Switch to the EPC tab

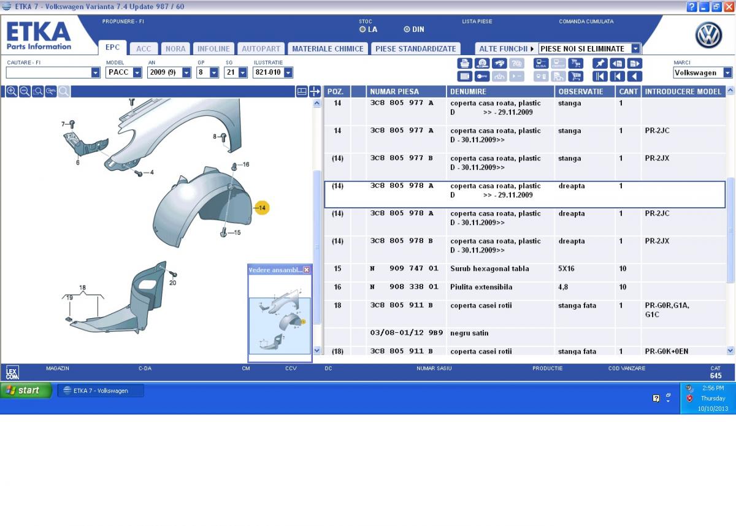click(113, 47)
